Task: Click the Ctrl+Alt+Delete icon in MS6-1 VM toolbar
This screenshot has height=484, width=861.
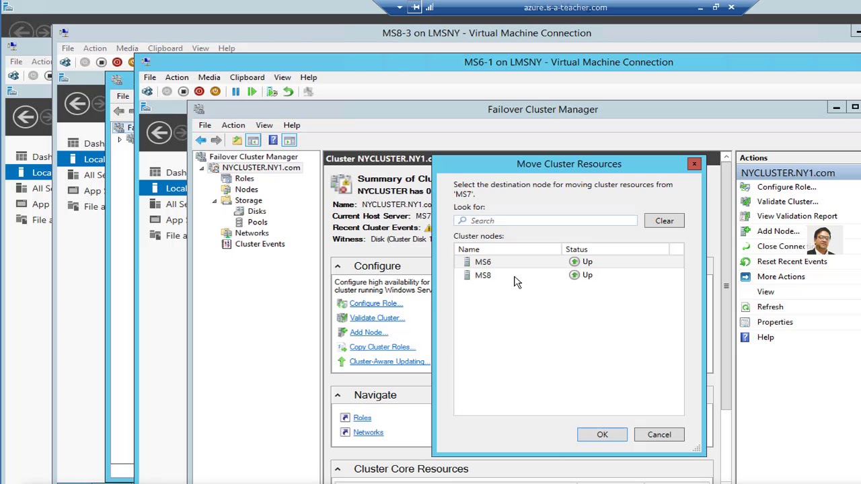Action: point(147,91)
